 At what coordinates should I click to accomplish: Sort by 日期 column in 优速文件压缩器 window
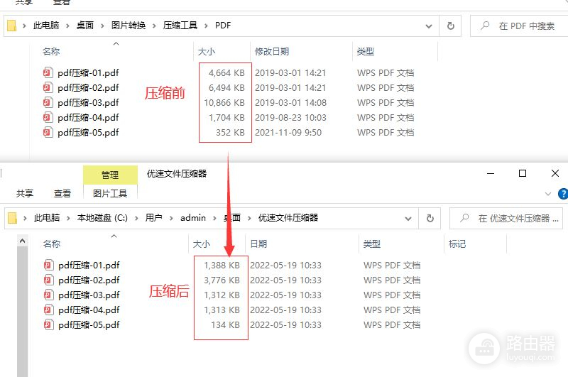(x=258, y=244)
